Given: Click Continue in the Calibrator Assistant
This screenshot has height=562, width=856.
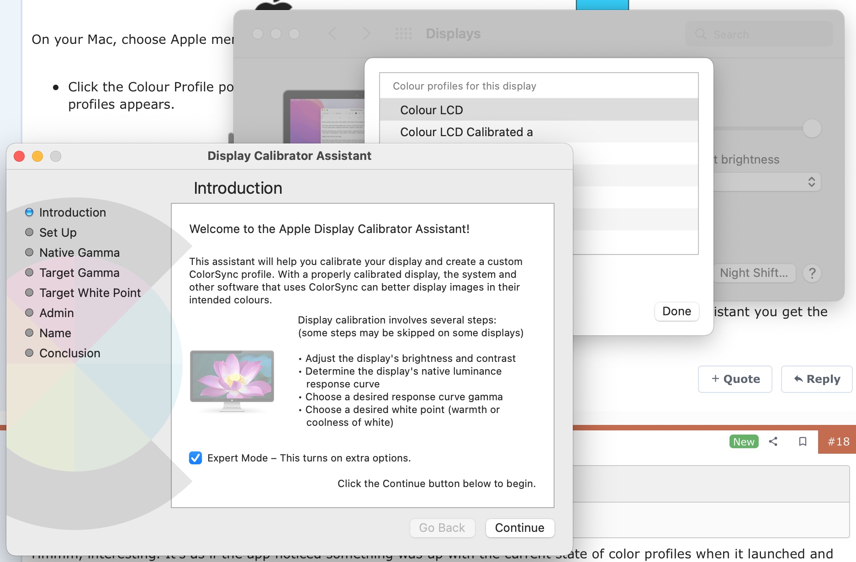Looking at the screenshot, I should 520,528.
